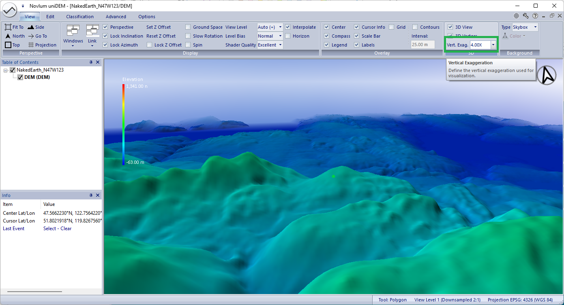Viewport: 564px width, 305px height.
Task: Restore the inner document window
Action: tap(551, 16)
